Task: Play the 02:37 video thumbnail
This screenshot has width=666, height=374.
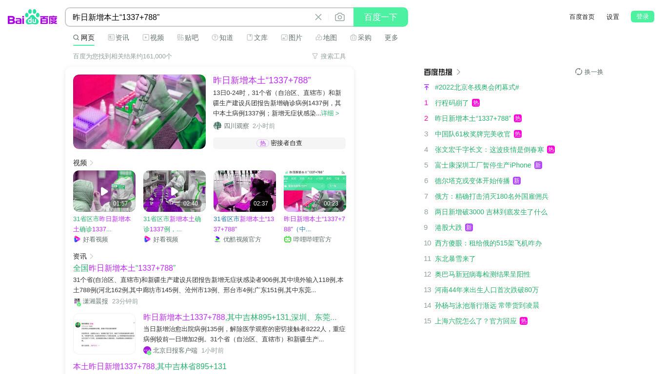Action: tap(245, 191)
